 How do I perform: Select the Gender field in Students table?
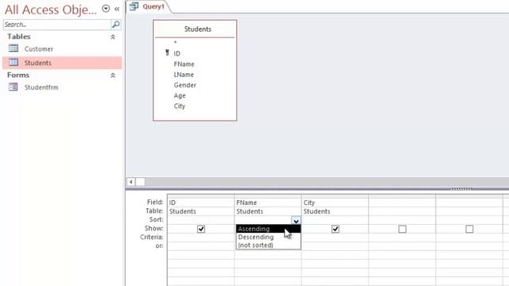pyautogui.click(x=185, y=85)
